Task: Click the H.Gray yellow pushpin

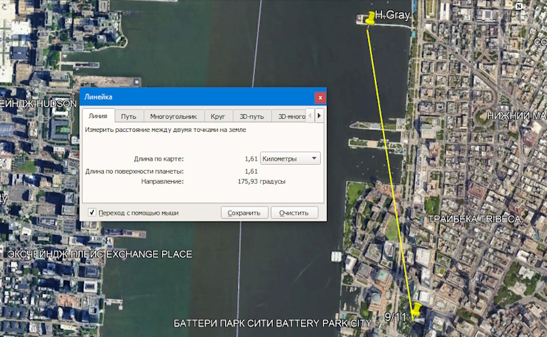Action: pos(370,18)
